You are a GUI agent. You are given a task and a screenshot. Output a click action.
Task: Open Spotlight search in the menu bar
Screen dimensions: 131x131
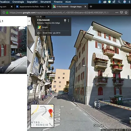coord(119,2)
